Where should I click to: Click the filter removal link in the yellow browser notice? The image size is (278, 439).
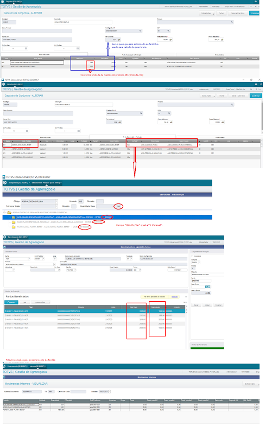point(175,297)
